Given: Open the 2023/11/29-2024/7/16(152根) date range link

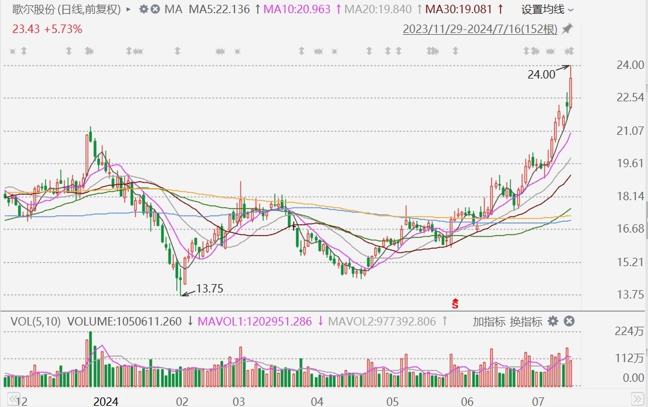Looking at the screenshot, I should click(480, 29).
